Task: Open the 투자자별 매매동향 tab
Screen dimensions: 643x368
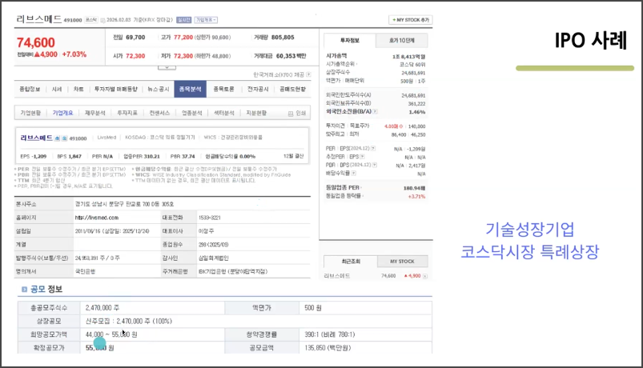Action: coord(115,89)
